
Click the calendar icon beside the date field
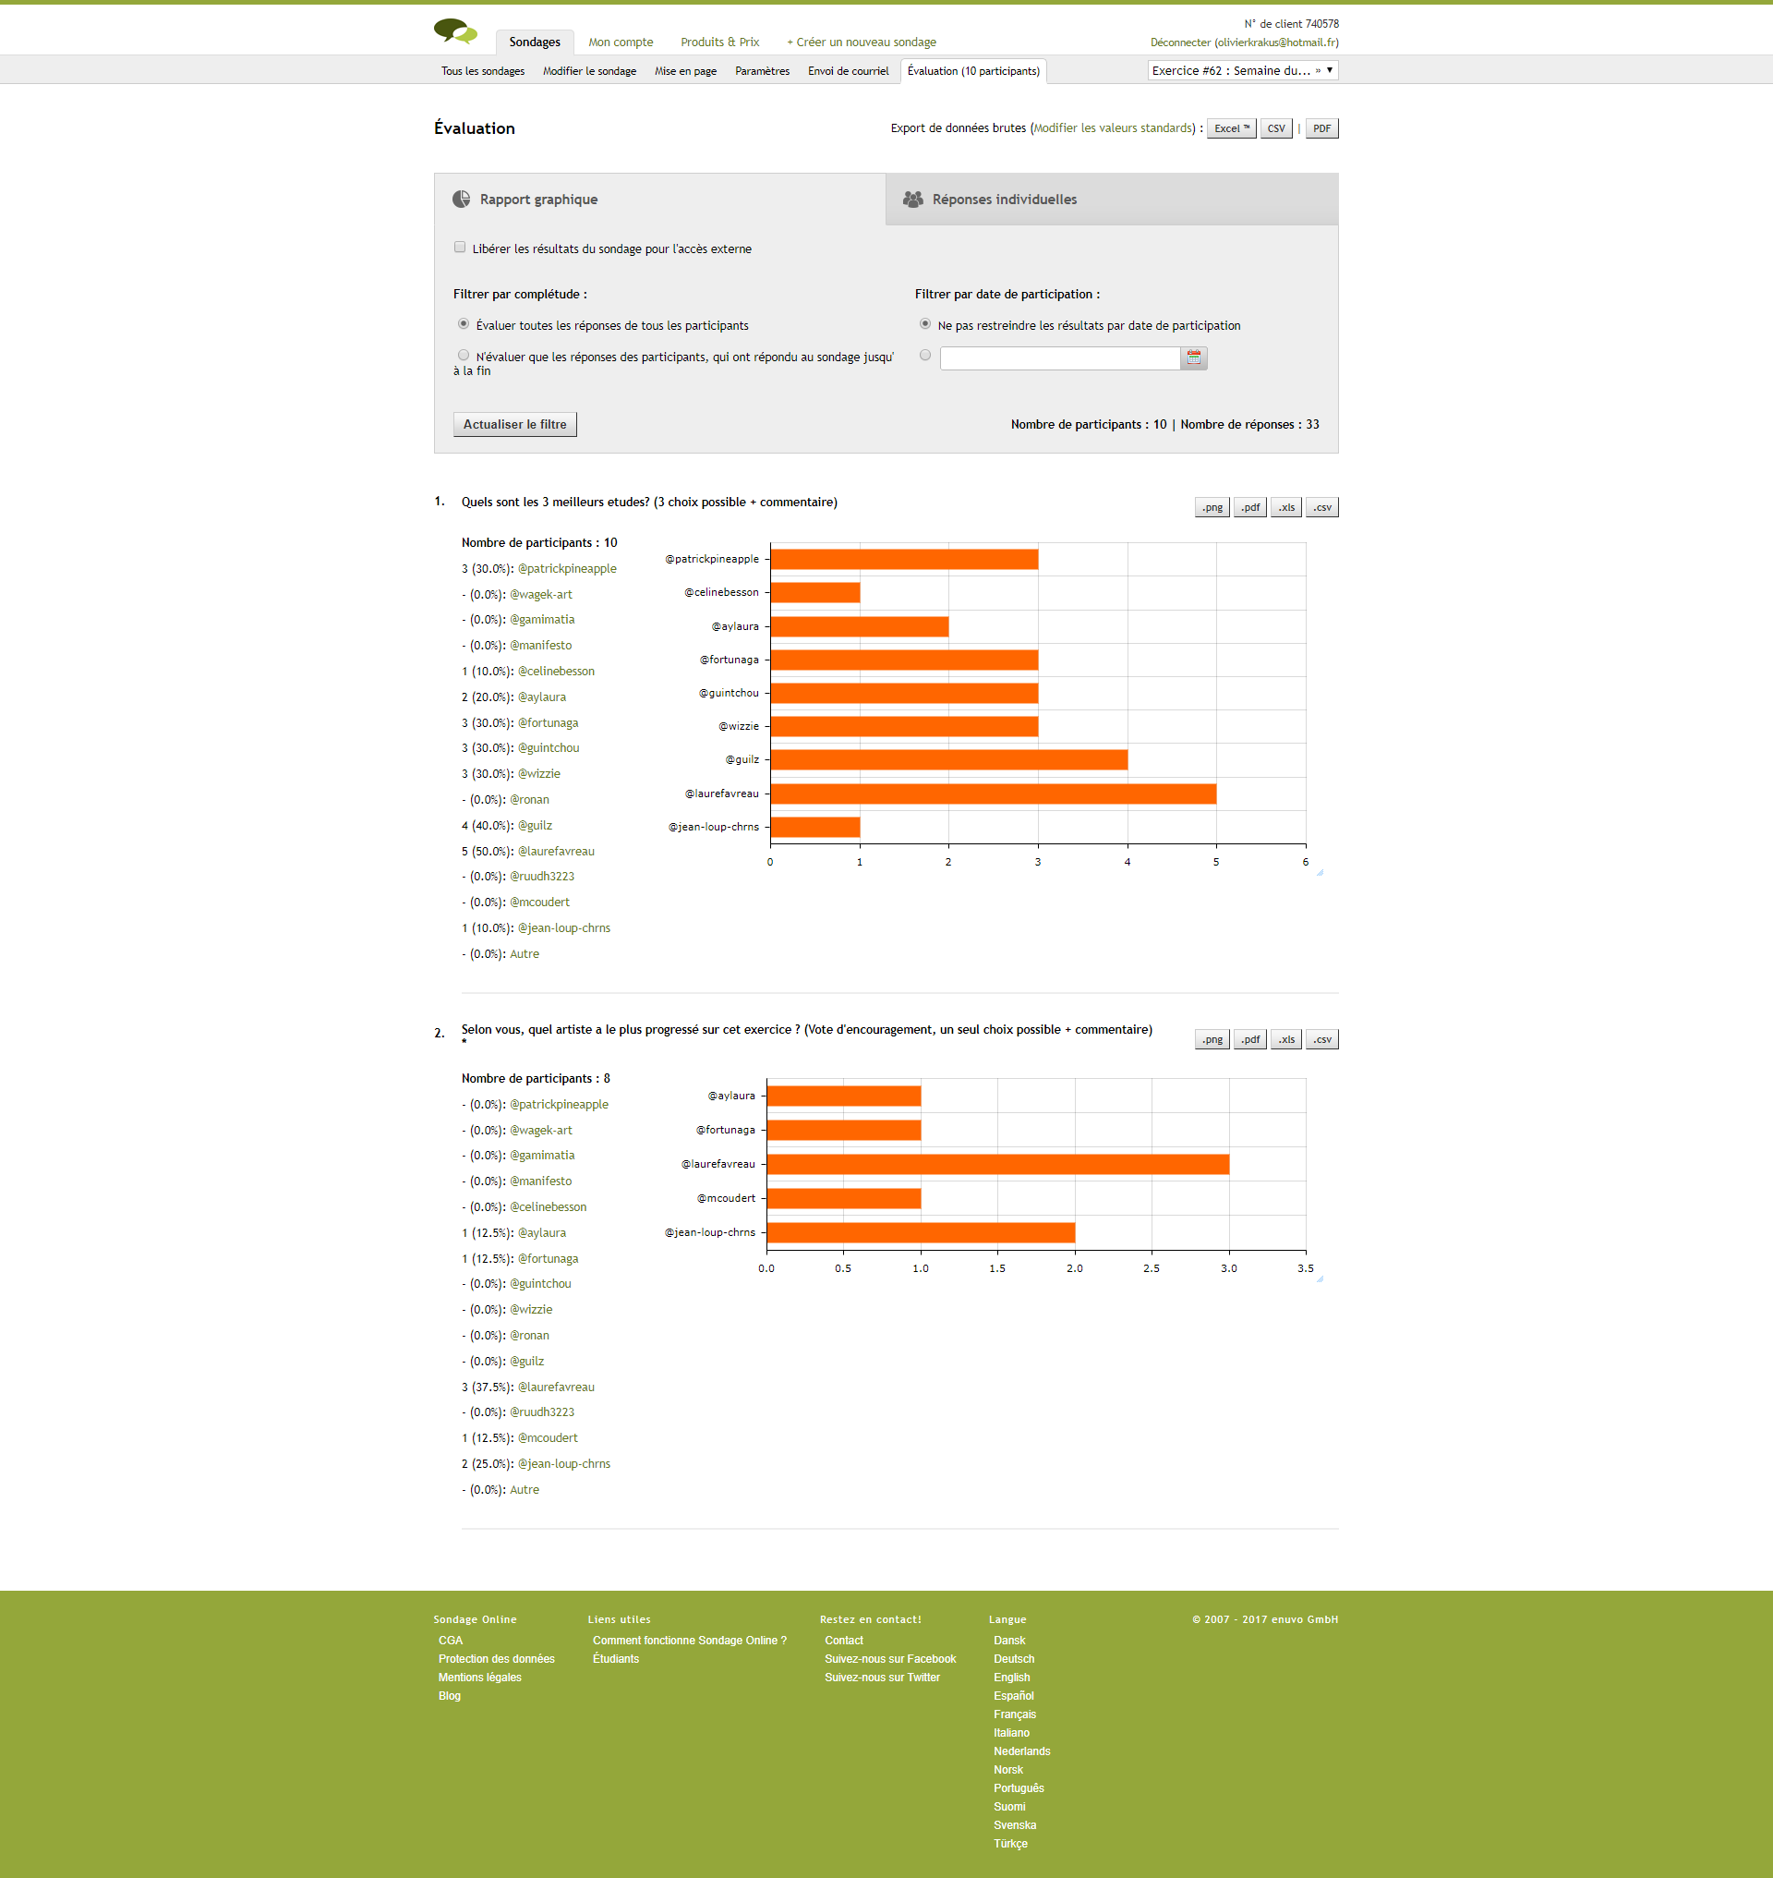click(1193, 358)
